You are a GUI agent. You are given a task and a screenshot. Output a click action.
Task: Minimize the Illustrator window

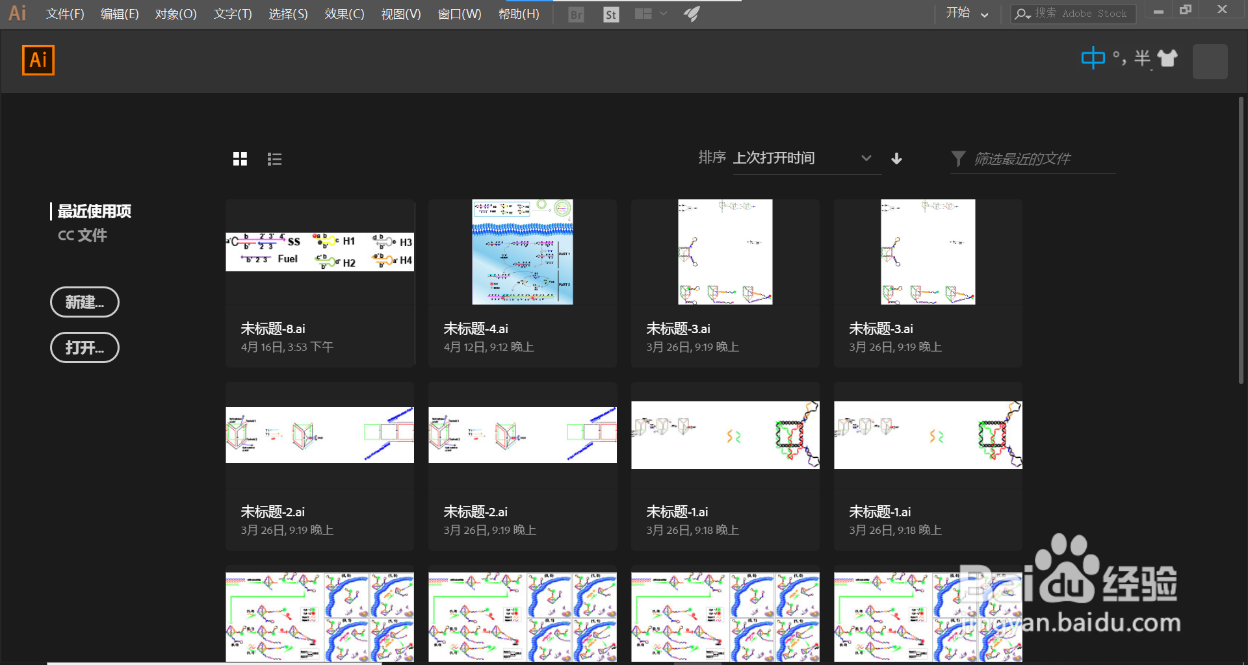tap(1158, 11)
